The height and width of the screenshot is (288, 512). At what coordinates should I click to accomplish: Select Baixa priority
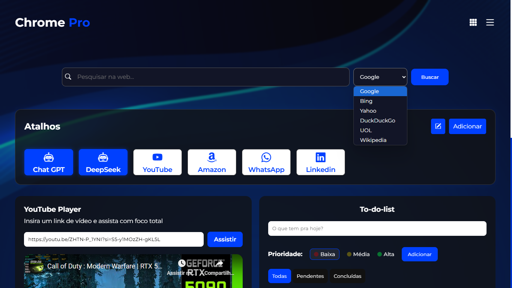324,254
